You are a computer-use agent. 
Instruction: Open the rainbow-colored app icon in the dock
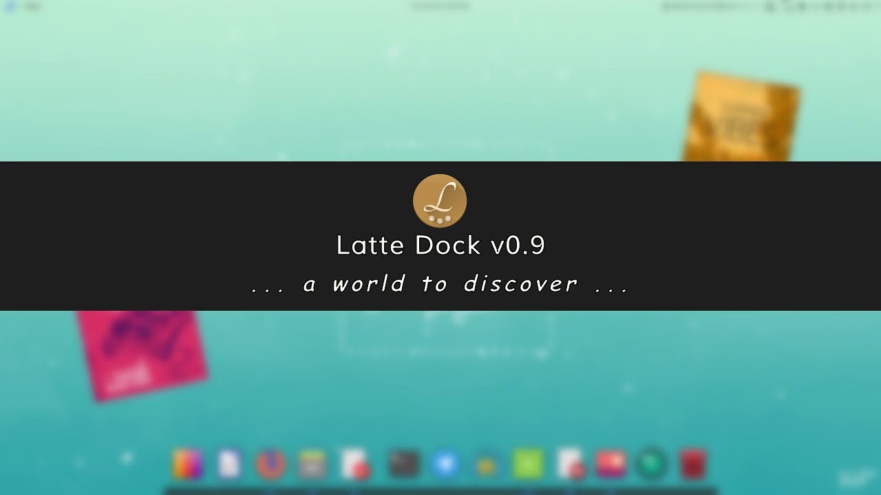[187, 465]
